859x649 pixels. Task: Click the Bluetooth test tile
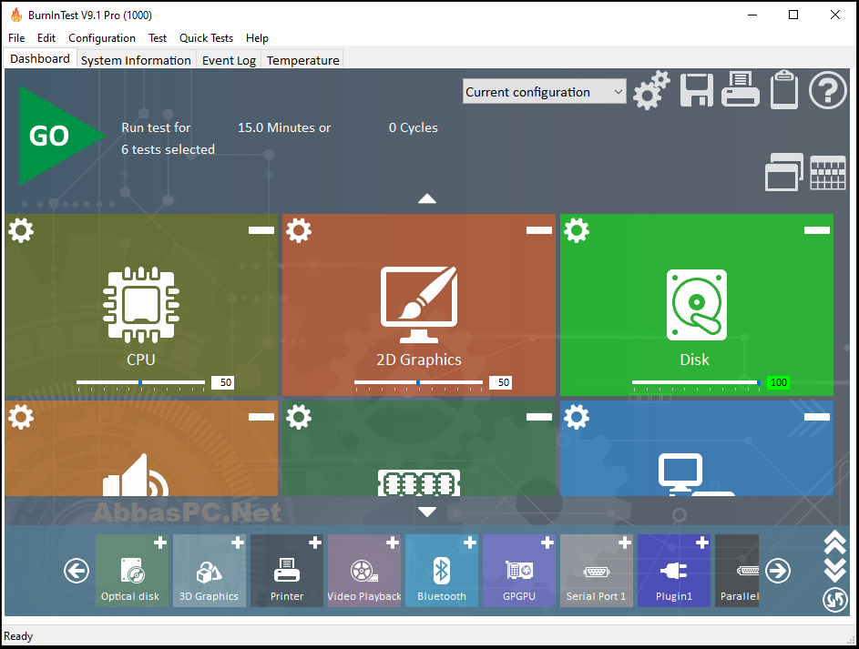442,570
